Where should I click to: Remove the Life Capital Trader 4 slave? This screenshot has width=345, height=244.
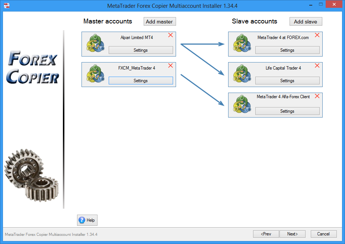317,66
